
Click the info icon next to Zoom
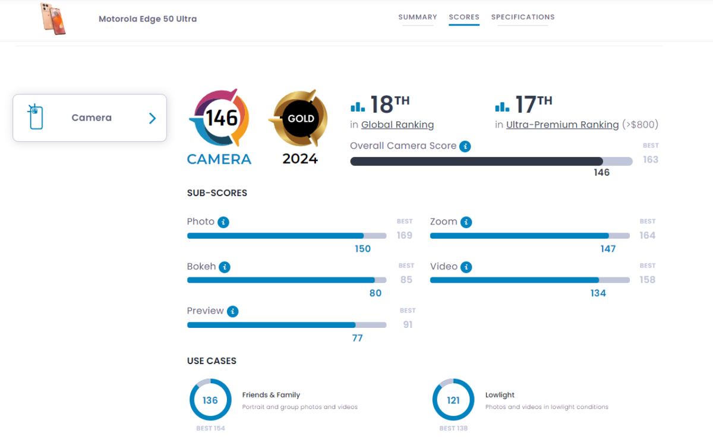coord(466,222)
